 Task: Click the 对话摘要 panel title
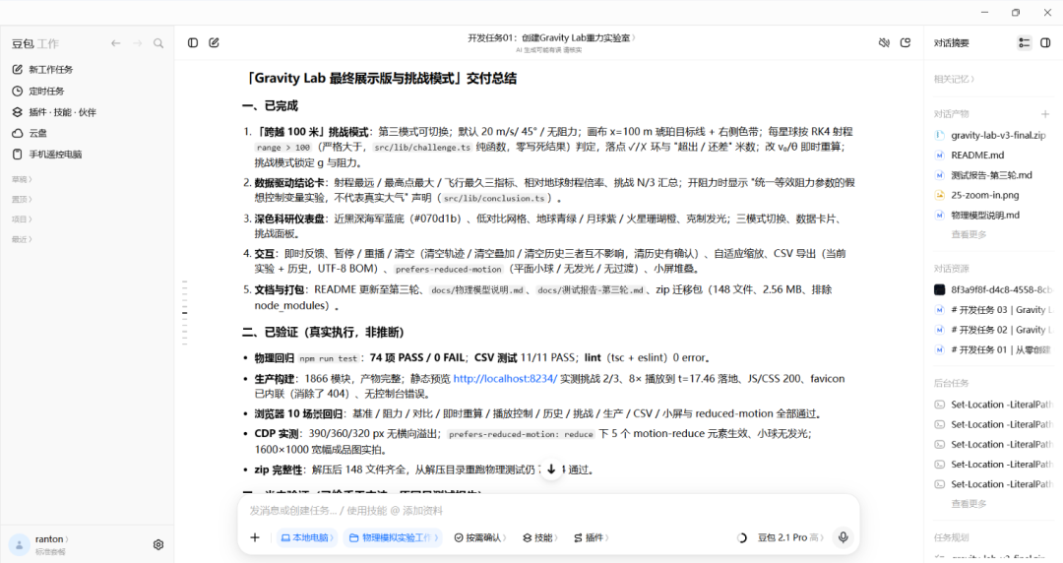951,42
